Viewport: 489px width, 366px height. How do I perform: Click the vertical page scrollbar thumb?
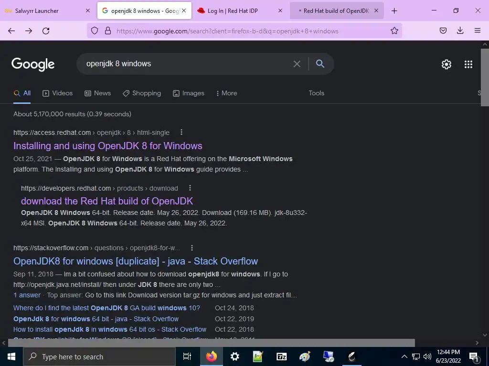point(485,77)
